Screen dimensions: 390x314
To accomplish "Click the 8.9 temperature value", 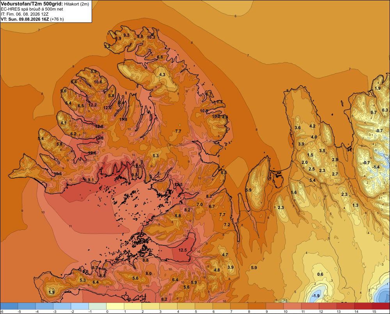I will click(x=119, y=38).
